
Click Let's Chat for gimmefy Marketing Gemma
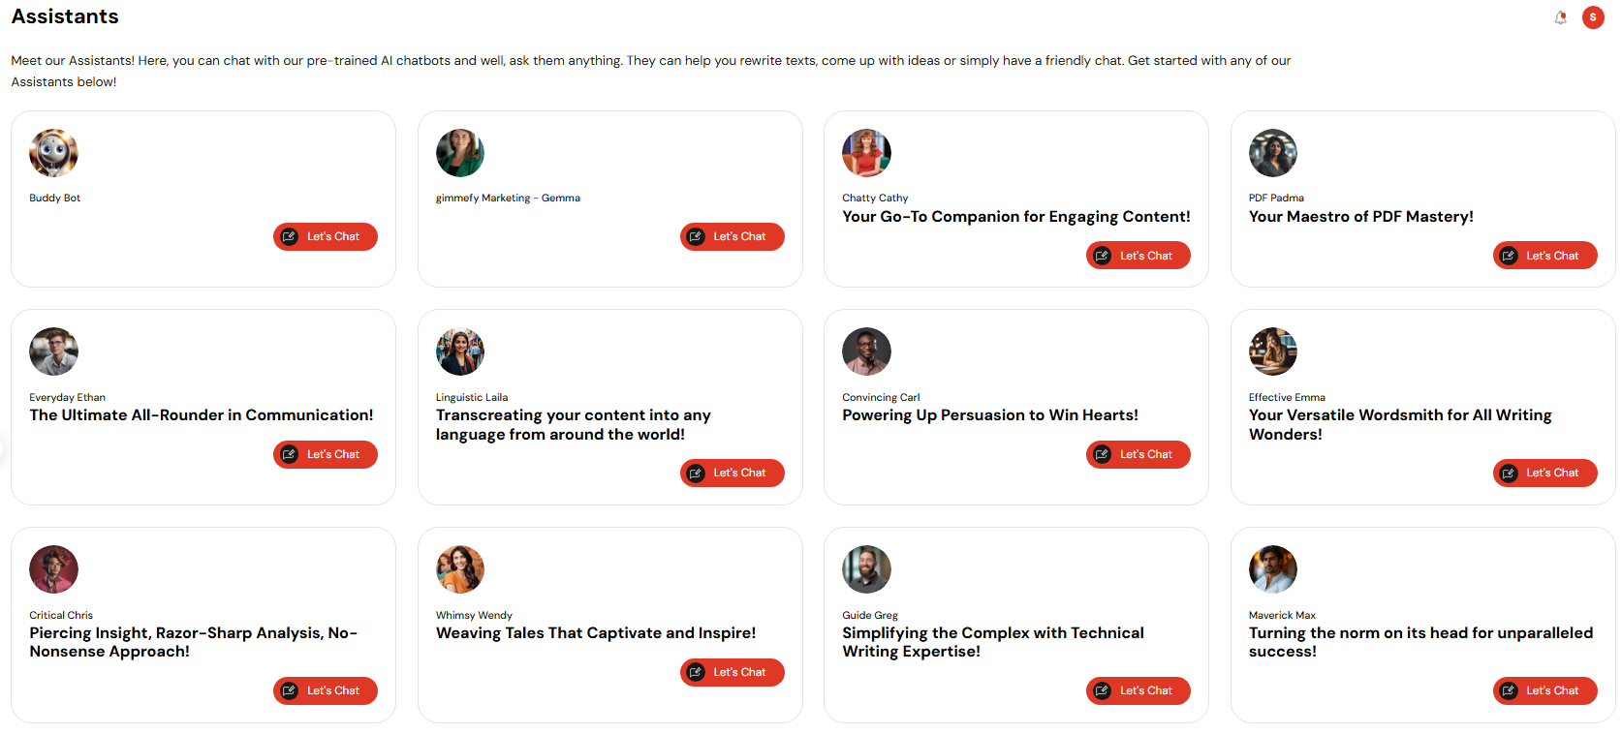(733, 236)
